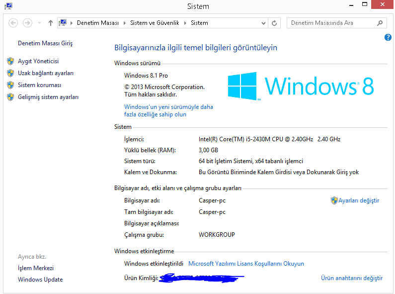Click the Windows 8.1 Pro edition text

click(x=146, y=76)
